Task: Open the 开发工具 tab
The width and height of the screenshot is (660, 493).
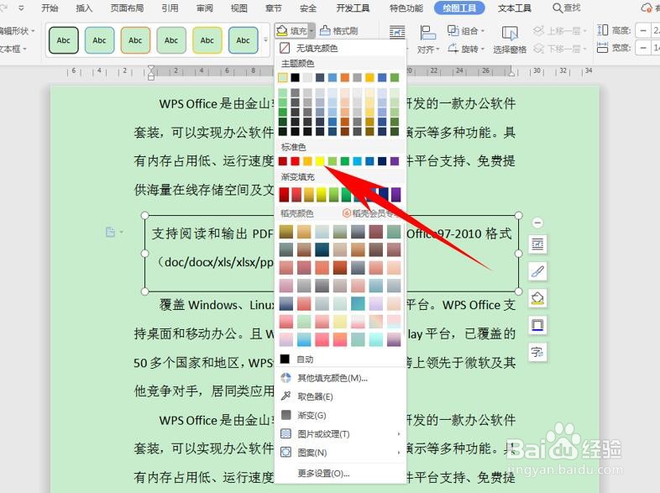Action: tap(353, 8)
